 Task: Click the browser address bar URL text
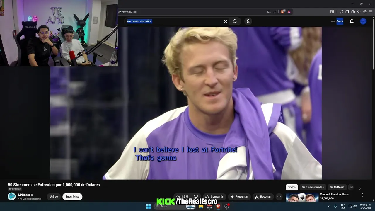[x=127, y=12]
